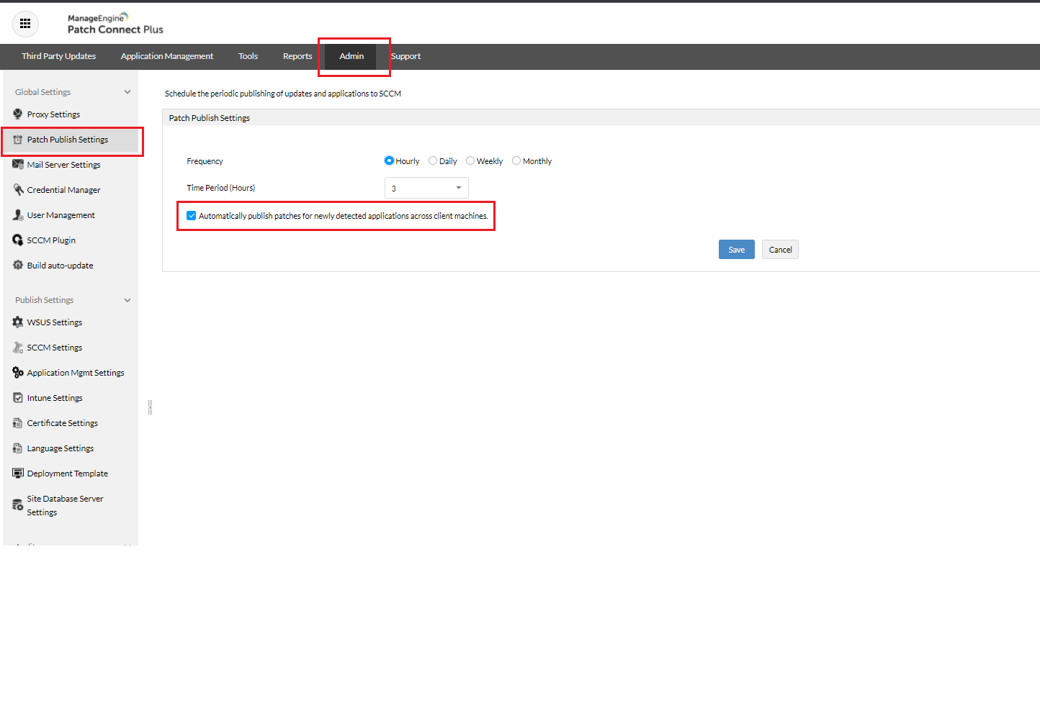Viewport: 1040px width, 711px height.
Task: Click the Patch Publish Settings clock icon
Action: coord(18,140)
